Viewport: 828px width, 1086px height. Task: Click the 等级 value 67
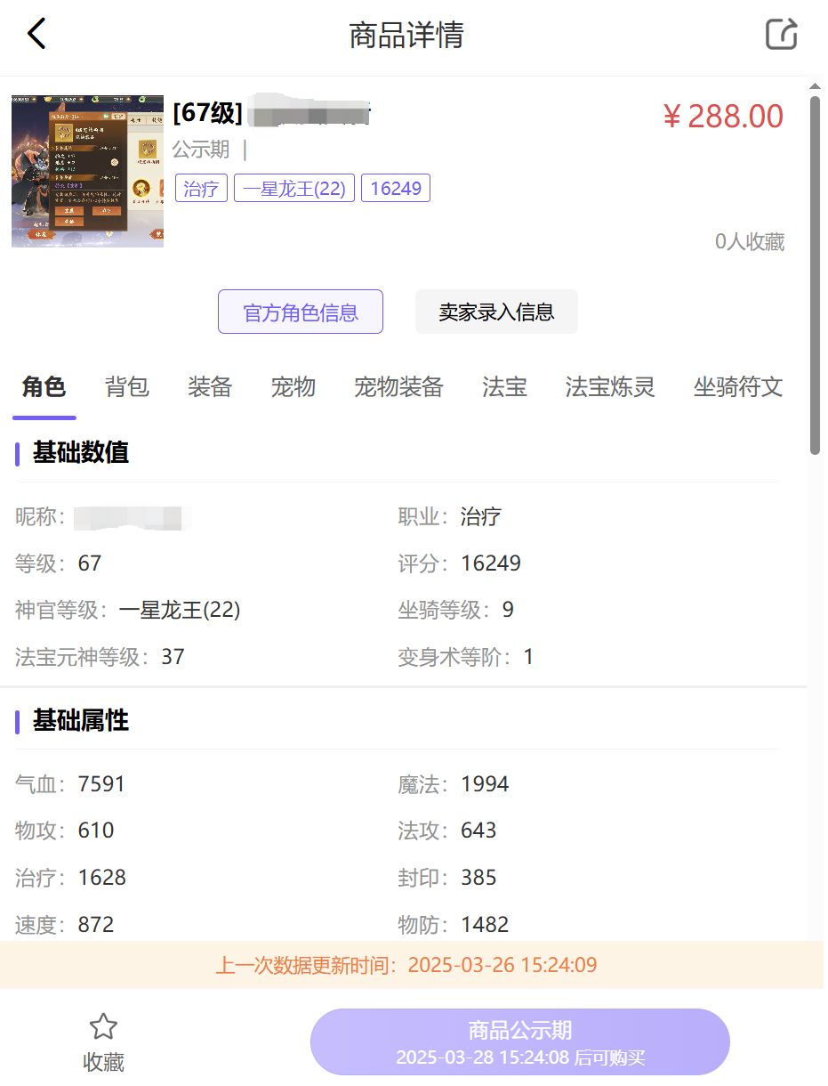90,563
